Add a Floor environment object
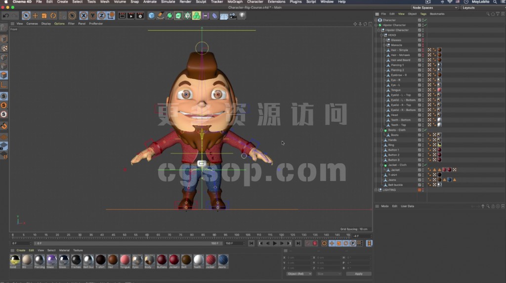Screen dimensions: 506x283 pos(224,15)
